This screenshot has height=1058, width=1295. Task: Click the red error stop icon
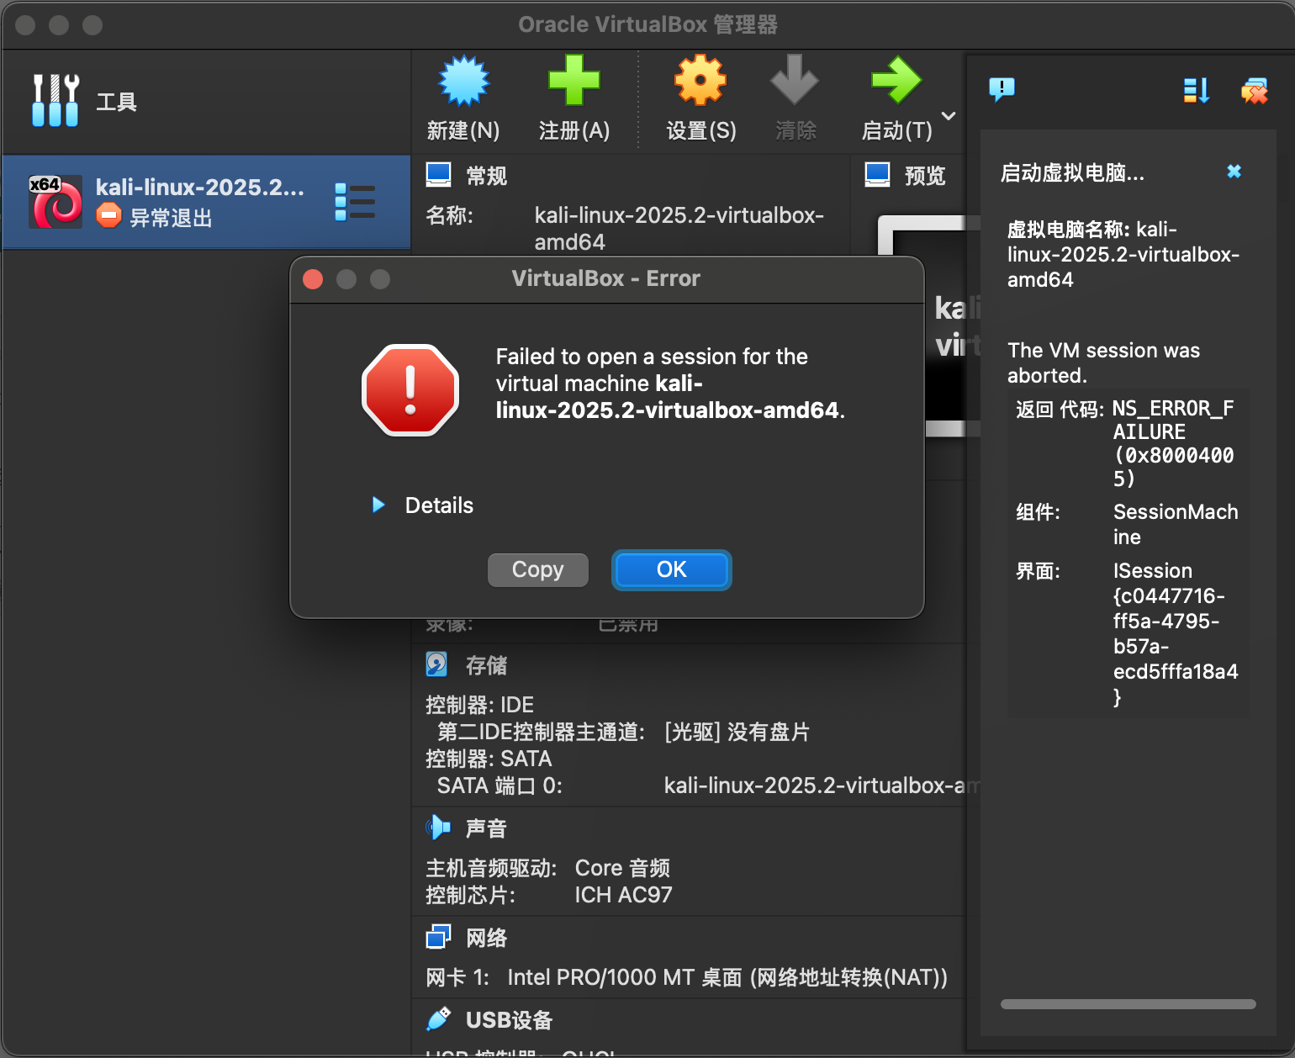click(410, 390)
